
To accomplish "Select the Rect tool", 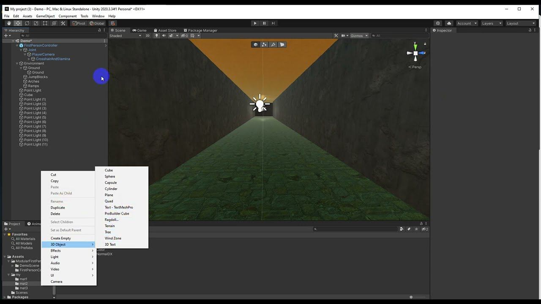I will (45, 23).
